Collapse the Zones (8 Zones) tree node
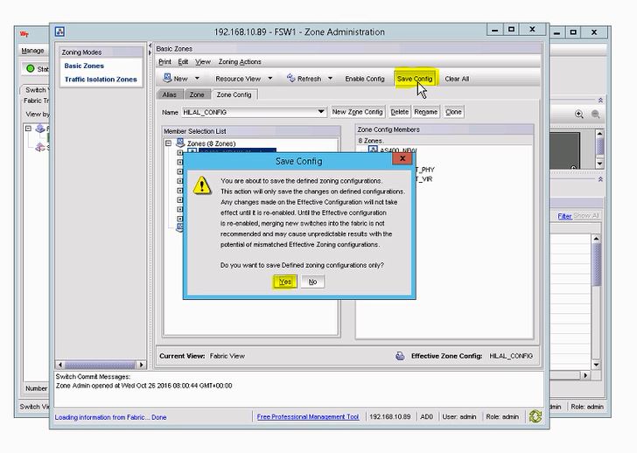Image resolution: width=637 pixels, height=453 pixels. point(168,143)
